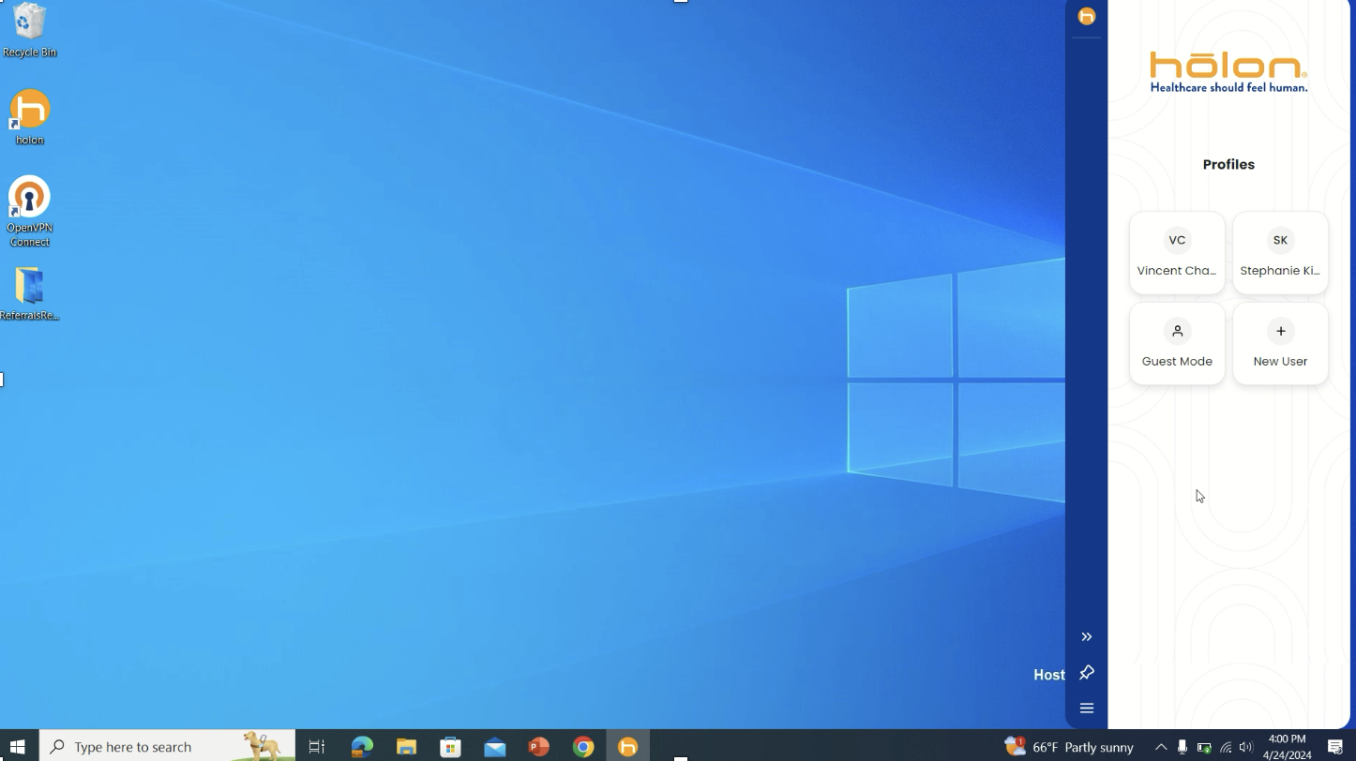Screen dimensions: 1356x761
Task: Click the microphone tray icon
Action: pyautogui.click(x=1183, y=747)
